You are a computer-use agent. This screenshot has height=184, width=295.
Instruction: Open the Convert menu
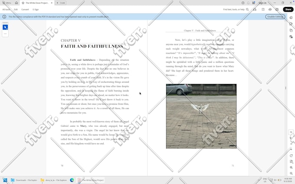point(25,10)
